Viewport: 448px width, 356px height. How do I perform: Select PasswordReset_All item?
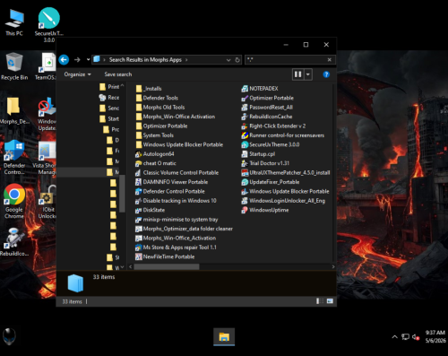pyautogui.click(x=267, y=107)
